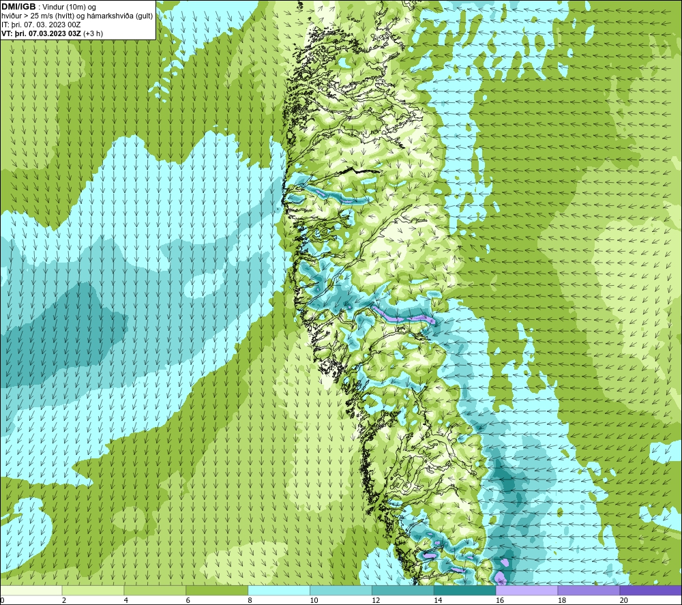The image size is (682, 605).
Task: Click the 8–10 m/s light cyan swatch
Action: tap(279, 591)
